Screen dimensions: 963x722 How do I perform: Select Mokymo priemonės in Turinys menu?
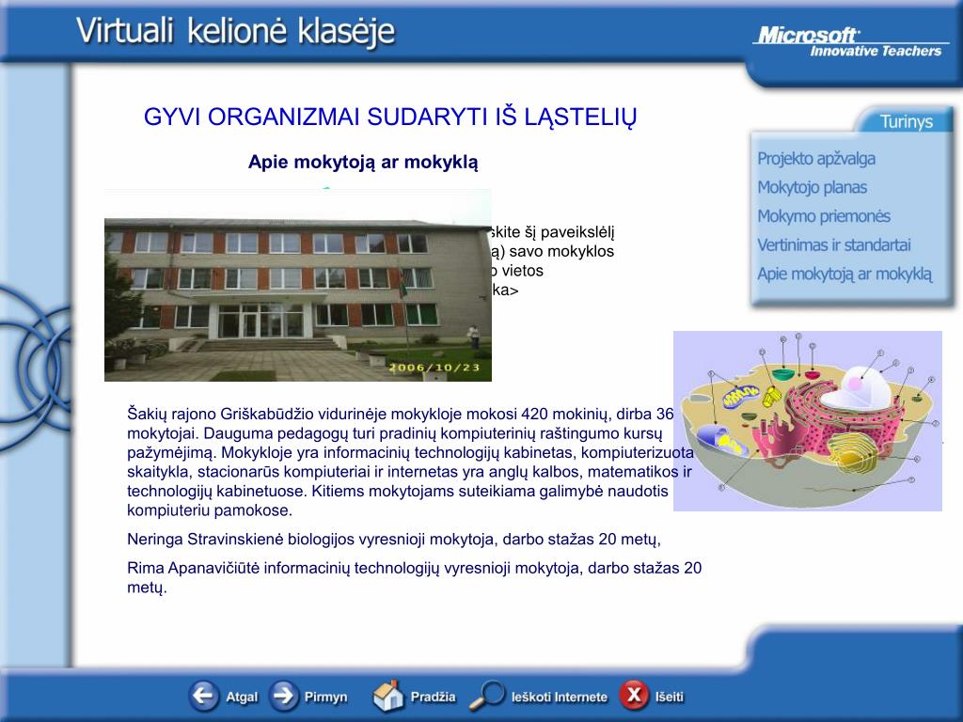pyautogui.click(x=824, y=216)
